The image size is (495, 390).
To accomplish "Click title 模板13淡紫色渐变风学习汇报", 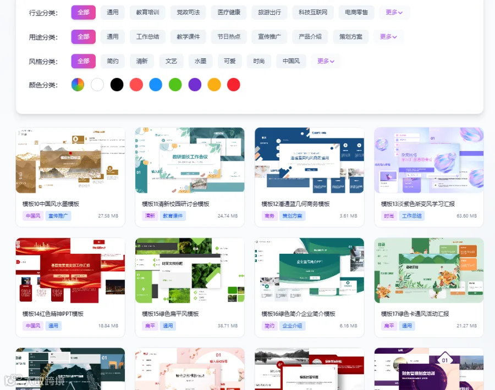I will (418, 204).
